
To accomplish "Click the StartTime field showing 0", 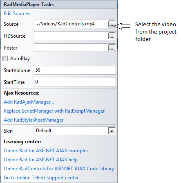I will 75,82.
